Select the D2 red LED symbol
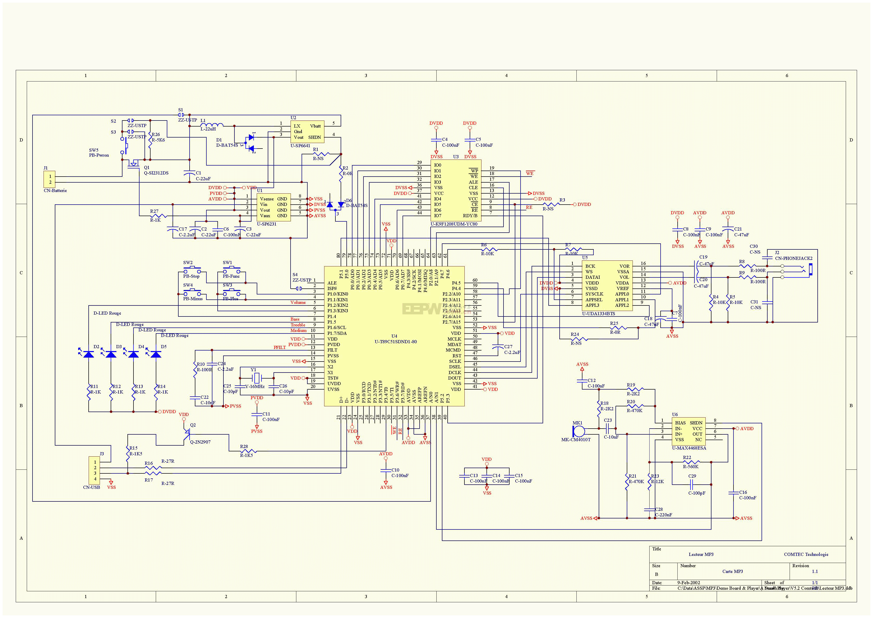 [88, 354]
